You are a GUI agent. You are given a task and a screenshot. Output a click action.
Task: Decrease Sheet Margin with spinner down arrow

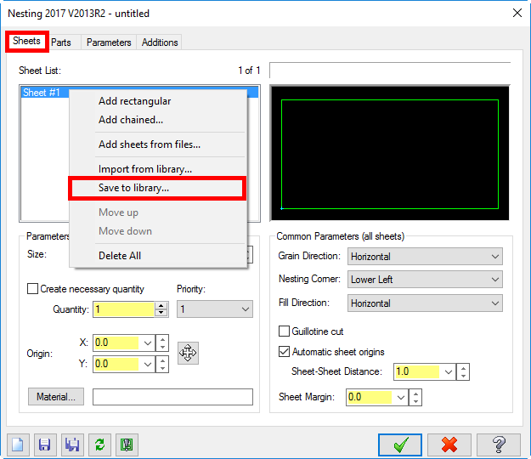[x=415, y=401]
